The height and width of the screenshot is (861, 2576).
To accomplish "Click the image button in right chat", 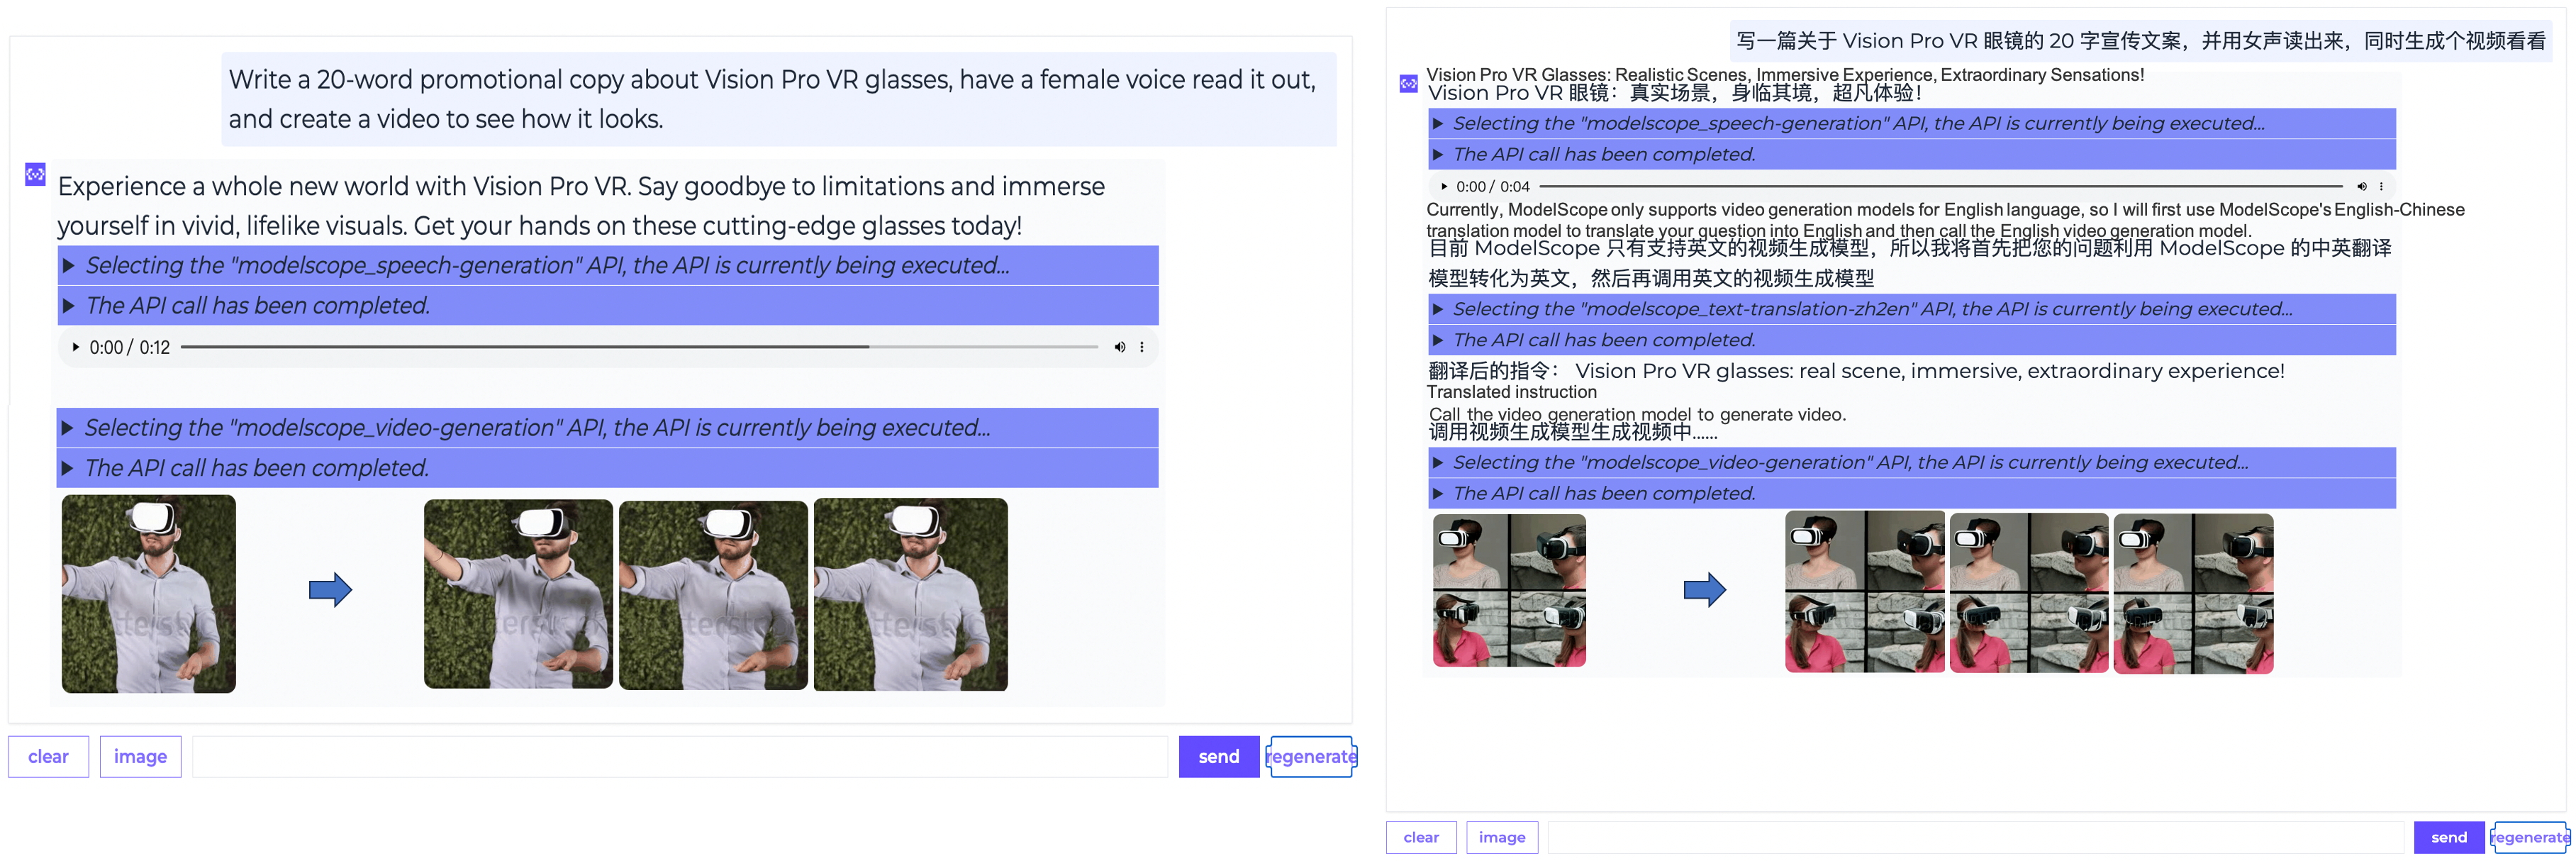I will coord(1502,837).
